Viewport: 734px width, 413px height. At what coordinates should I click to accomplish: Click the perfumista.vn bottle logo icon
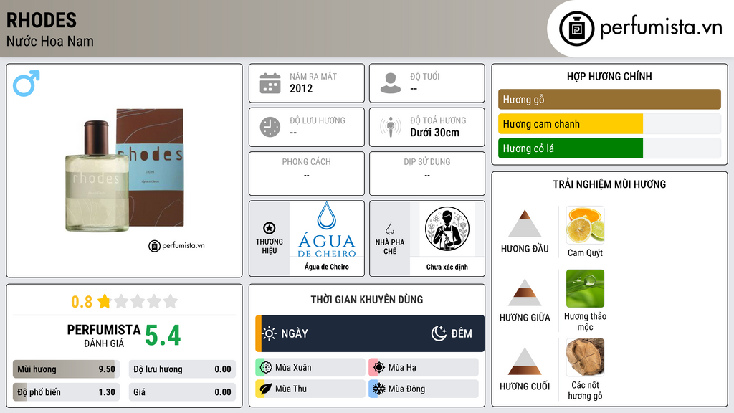click(x=576, y=29)
